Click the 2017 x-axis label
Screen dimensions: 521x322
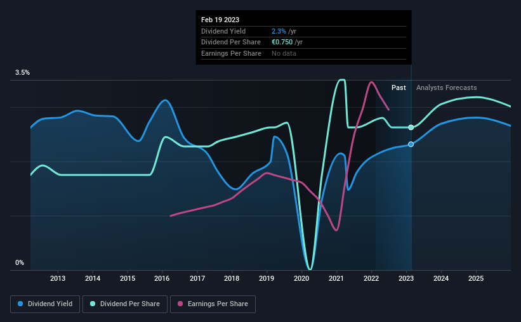pos(197,278)
